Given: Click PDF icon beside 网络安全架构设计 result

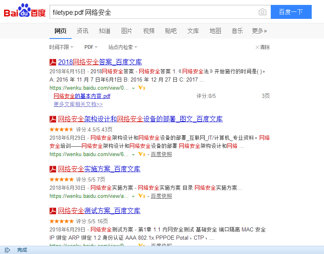Looking at the screenshot, I should pos(53,119).
